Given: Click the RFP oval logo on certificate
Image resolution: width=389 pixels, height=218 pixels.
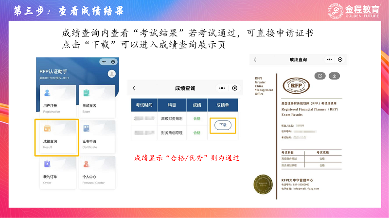Looking at the screenshot, I should pos(296,86).
